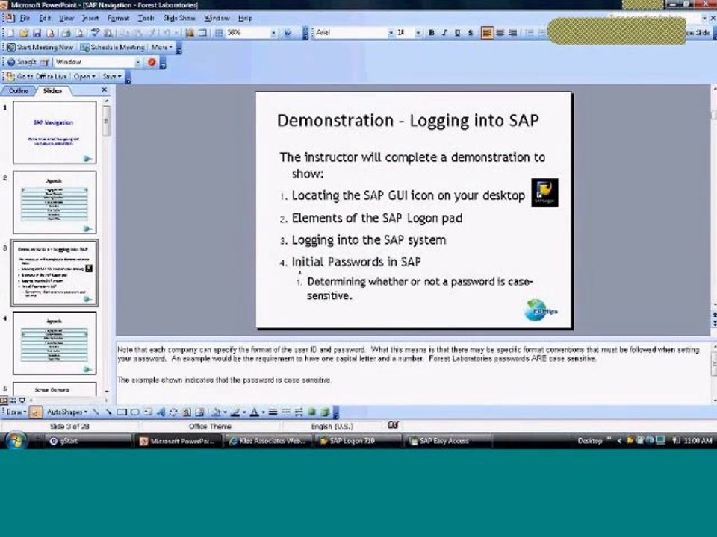The width and height of the screenshot is (717, 537).
Task: Toggle numbered list formatting
Action: coord(529,33)
